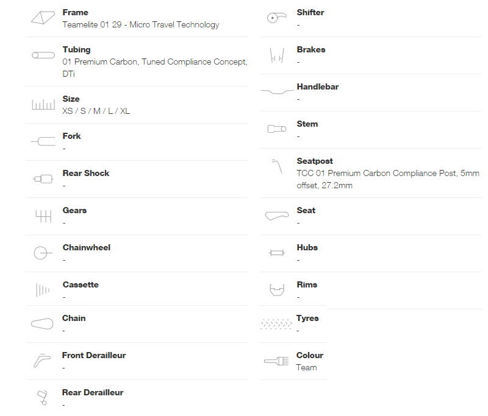
Task: Select the Rear Shock icon
Action: 43,179
